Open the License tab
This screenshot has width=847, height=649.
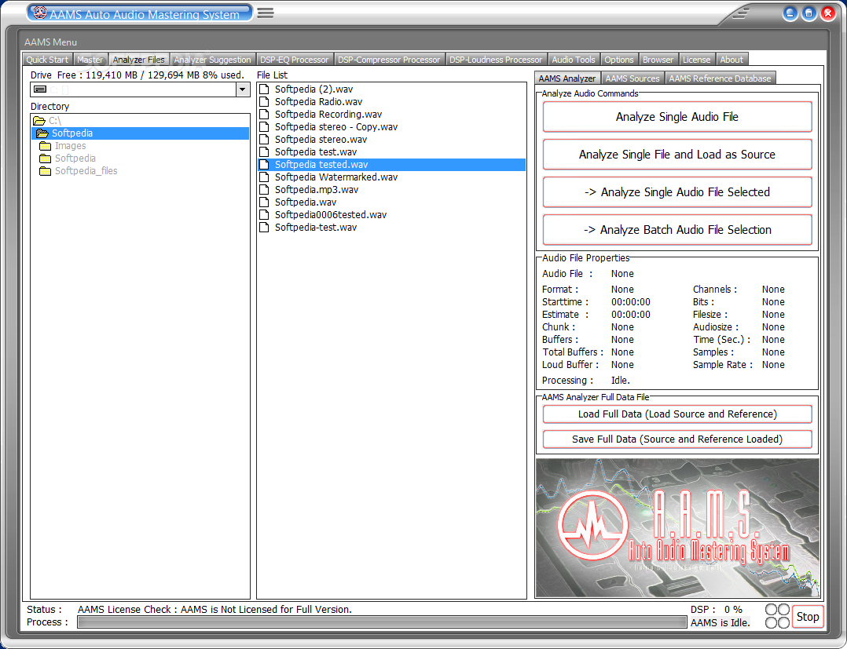pos(696,60)
